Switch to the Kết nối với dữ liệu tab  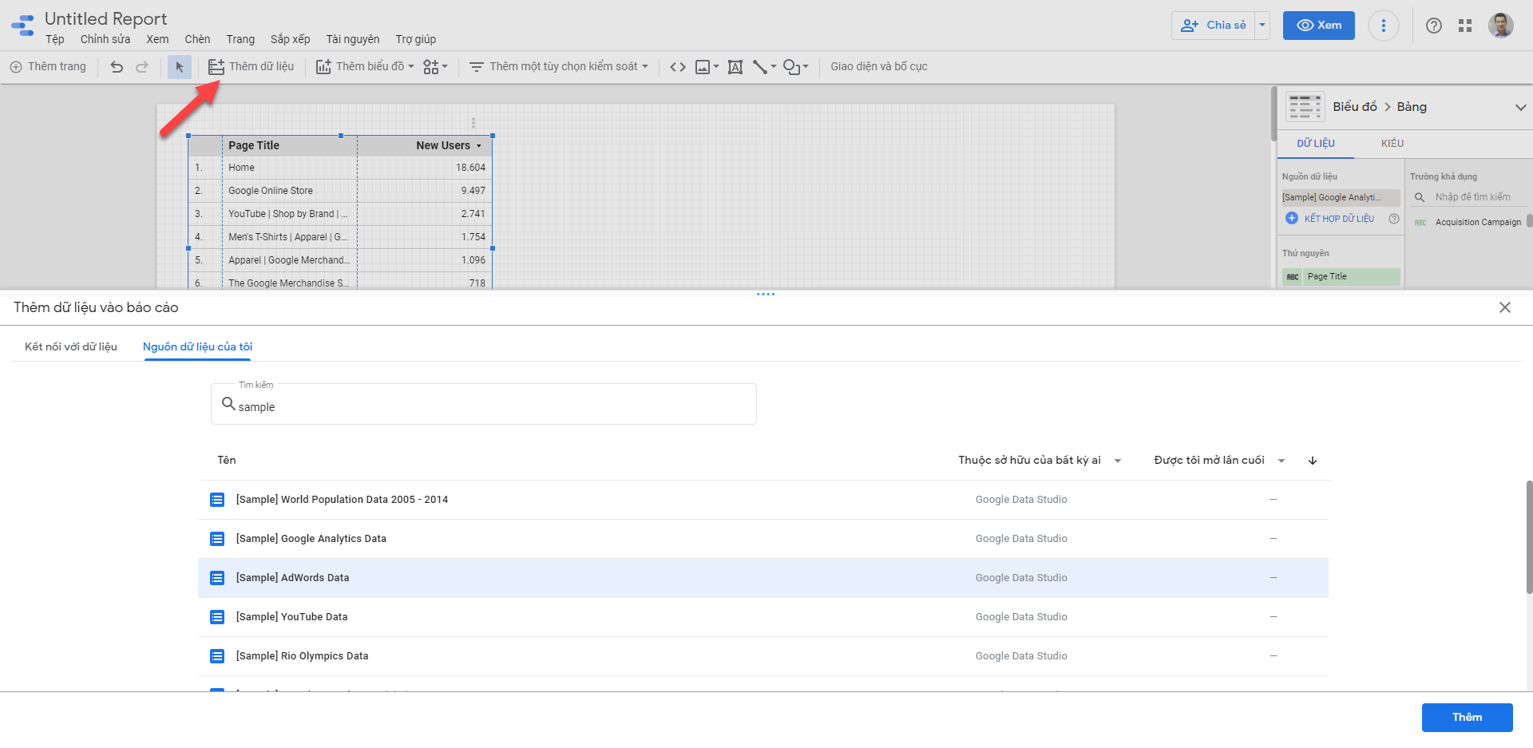(71, 346)
